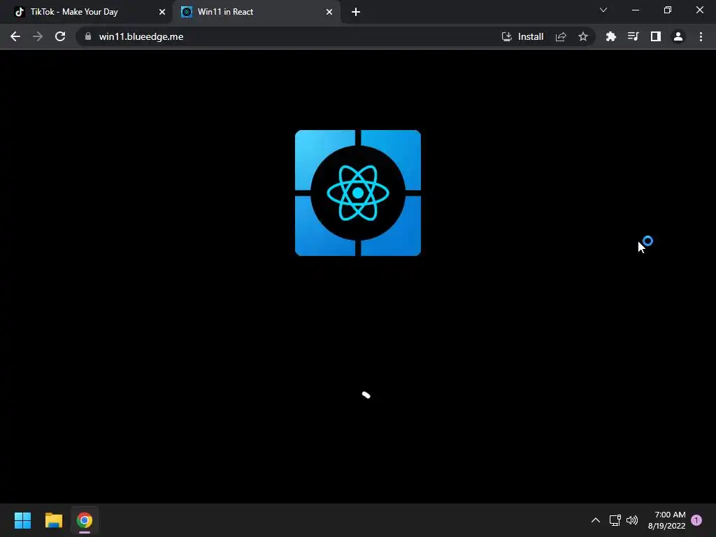Install the Win11 in React app

coord(523,36)
